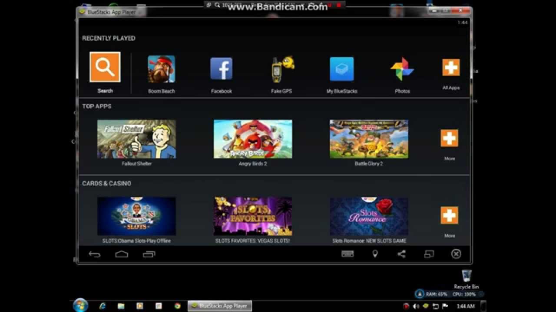Open SLOTS:Obama Slots thumbnail
This screenshot has width=556, height=312.
pos(137,216)
